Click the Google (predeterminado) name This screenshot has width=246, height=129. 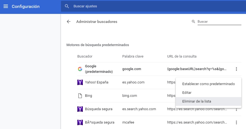[x=99, y=69]
